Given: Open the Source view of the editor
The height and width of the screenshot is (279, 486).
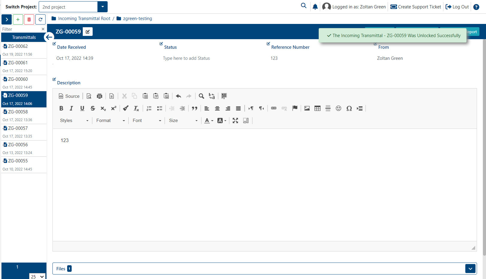Looking at the screenshot, I should pyautogui.click(x=69, y=96).
